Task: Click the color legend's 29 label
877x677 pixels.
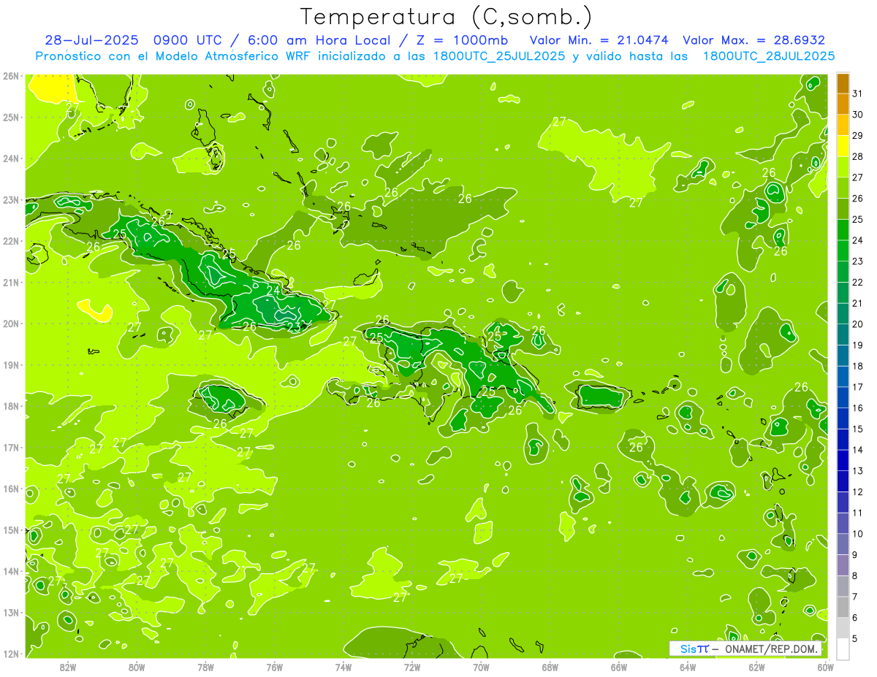Action: point(857,136)
